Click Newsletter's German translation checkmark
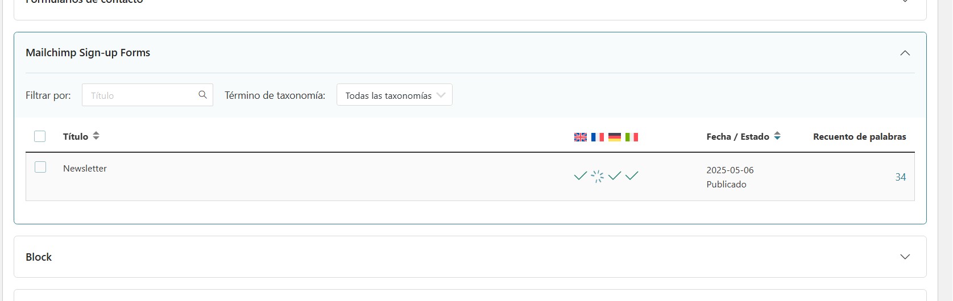 615,176
